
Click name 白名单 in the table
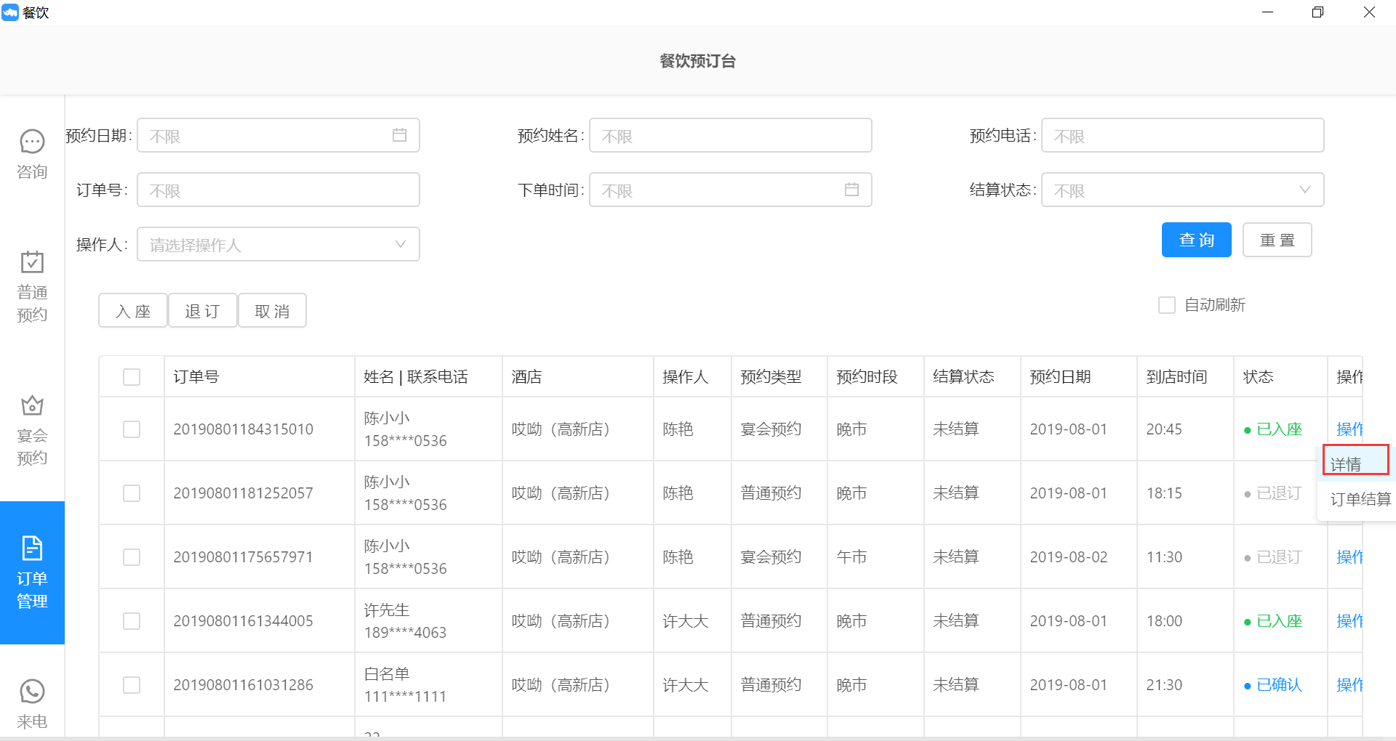(x=387, y=674)
